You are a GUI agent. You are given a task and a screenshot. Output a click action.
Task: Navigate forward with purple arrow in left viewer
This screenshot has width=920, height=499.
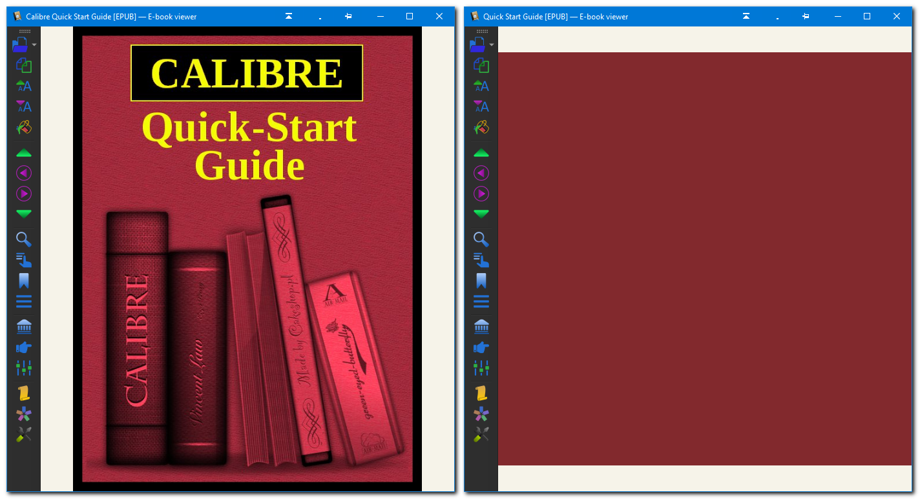[x=24, y=194]
